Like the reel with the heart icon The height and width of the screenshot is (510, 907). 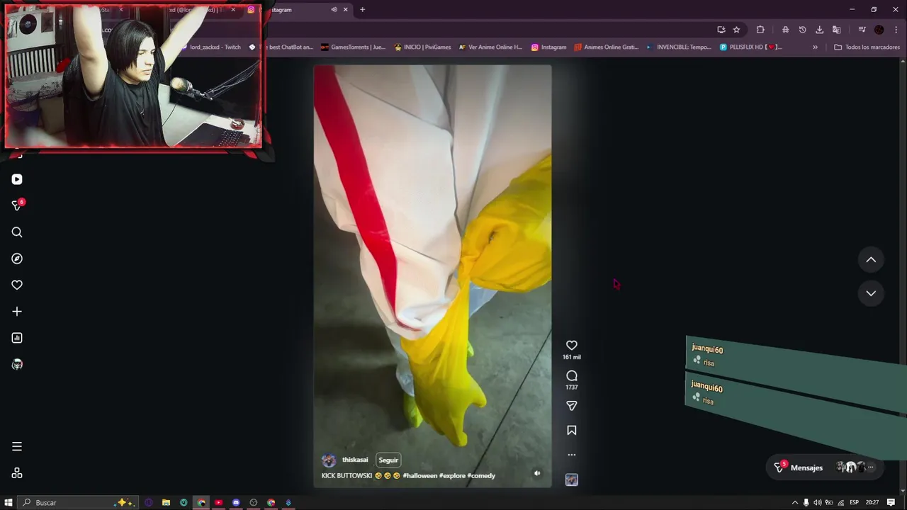pos(572,345)
